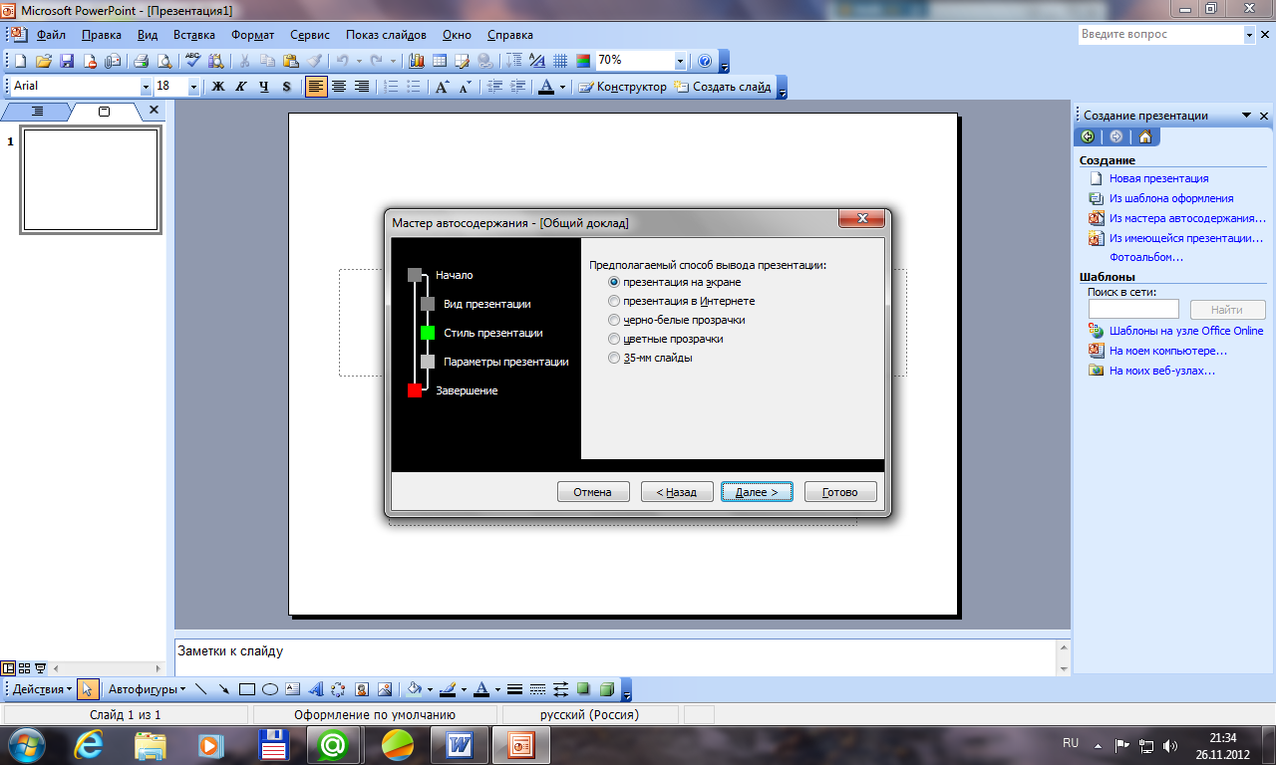Insert a table using the toolbar icon
This screenshot has height=765, width=1276.
coord(439,61)
